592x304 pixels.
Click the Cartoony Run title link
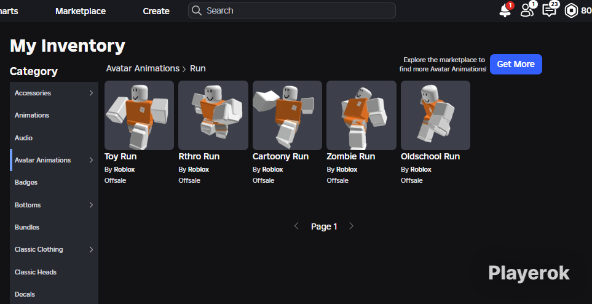point(280,156)
